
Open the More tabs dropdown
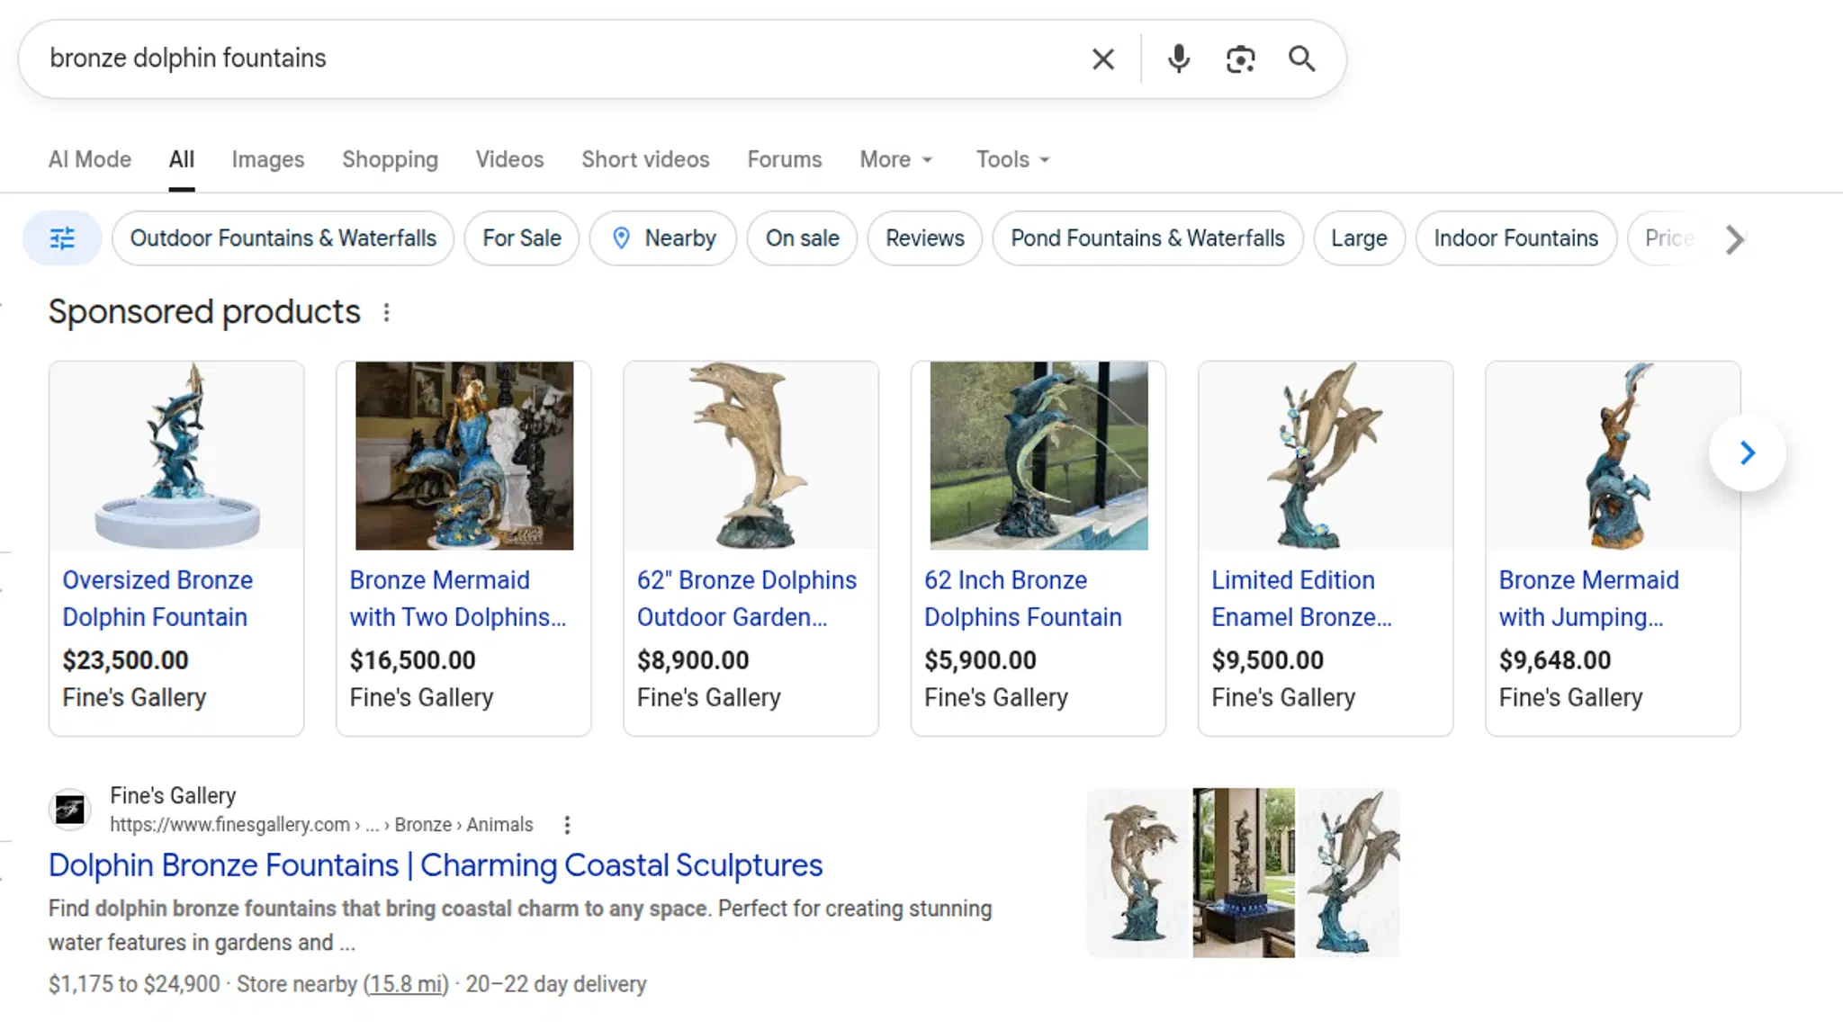pos(895,159)
